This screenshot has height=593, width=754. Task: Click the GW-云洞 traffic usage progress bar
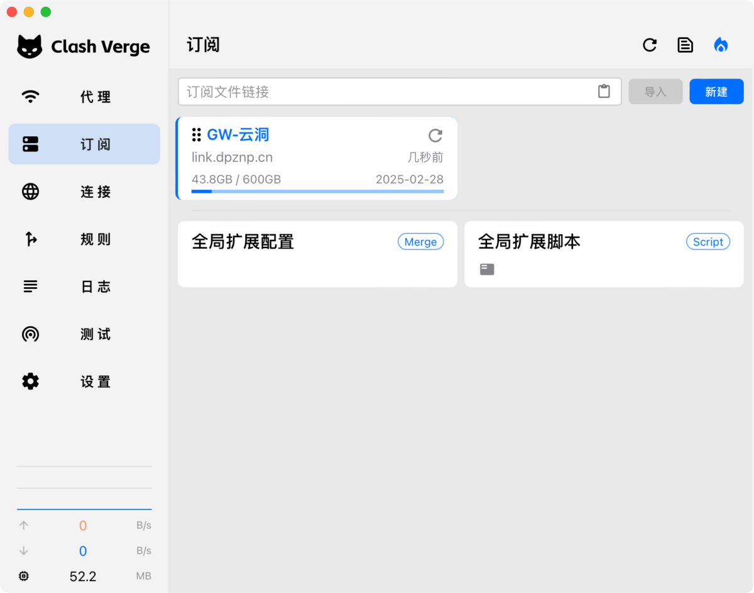317,191
